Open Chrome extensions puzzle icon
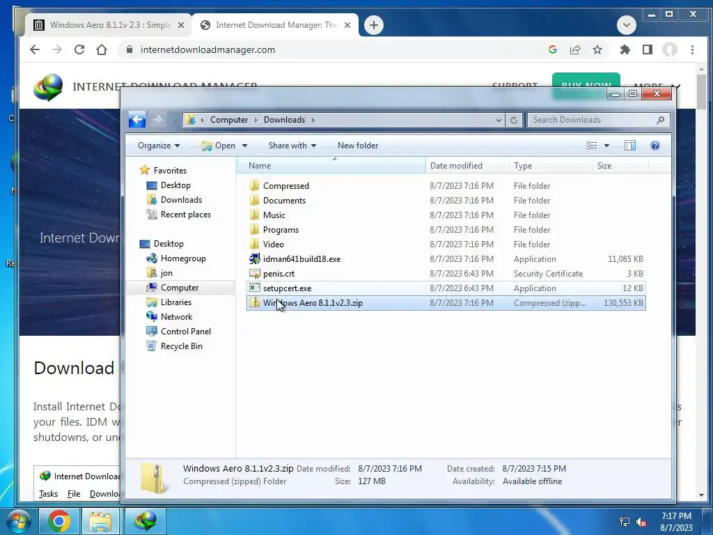Viewport: 713px width, 535px height. 625,49
